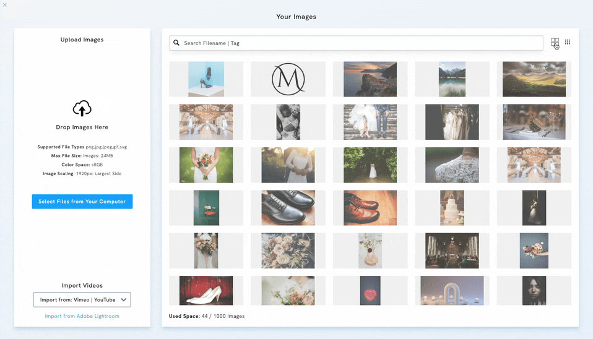Pick the brown leather shoes photo
This screenshot has height=339, width=593.
(x=370, y=208)
